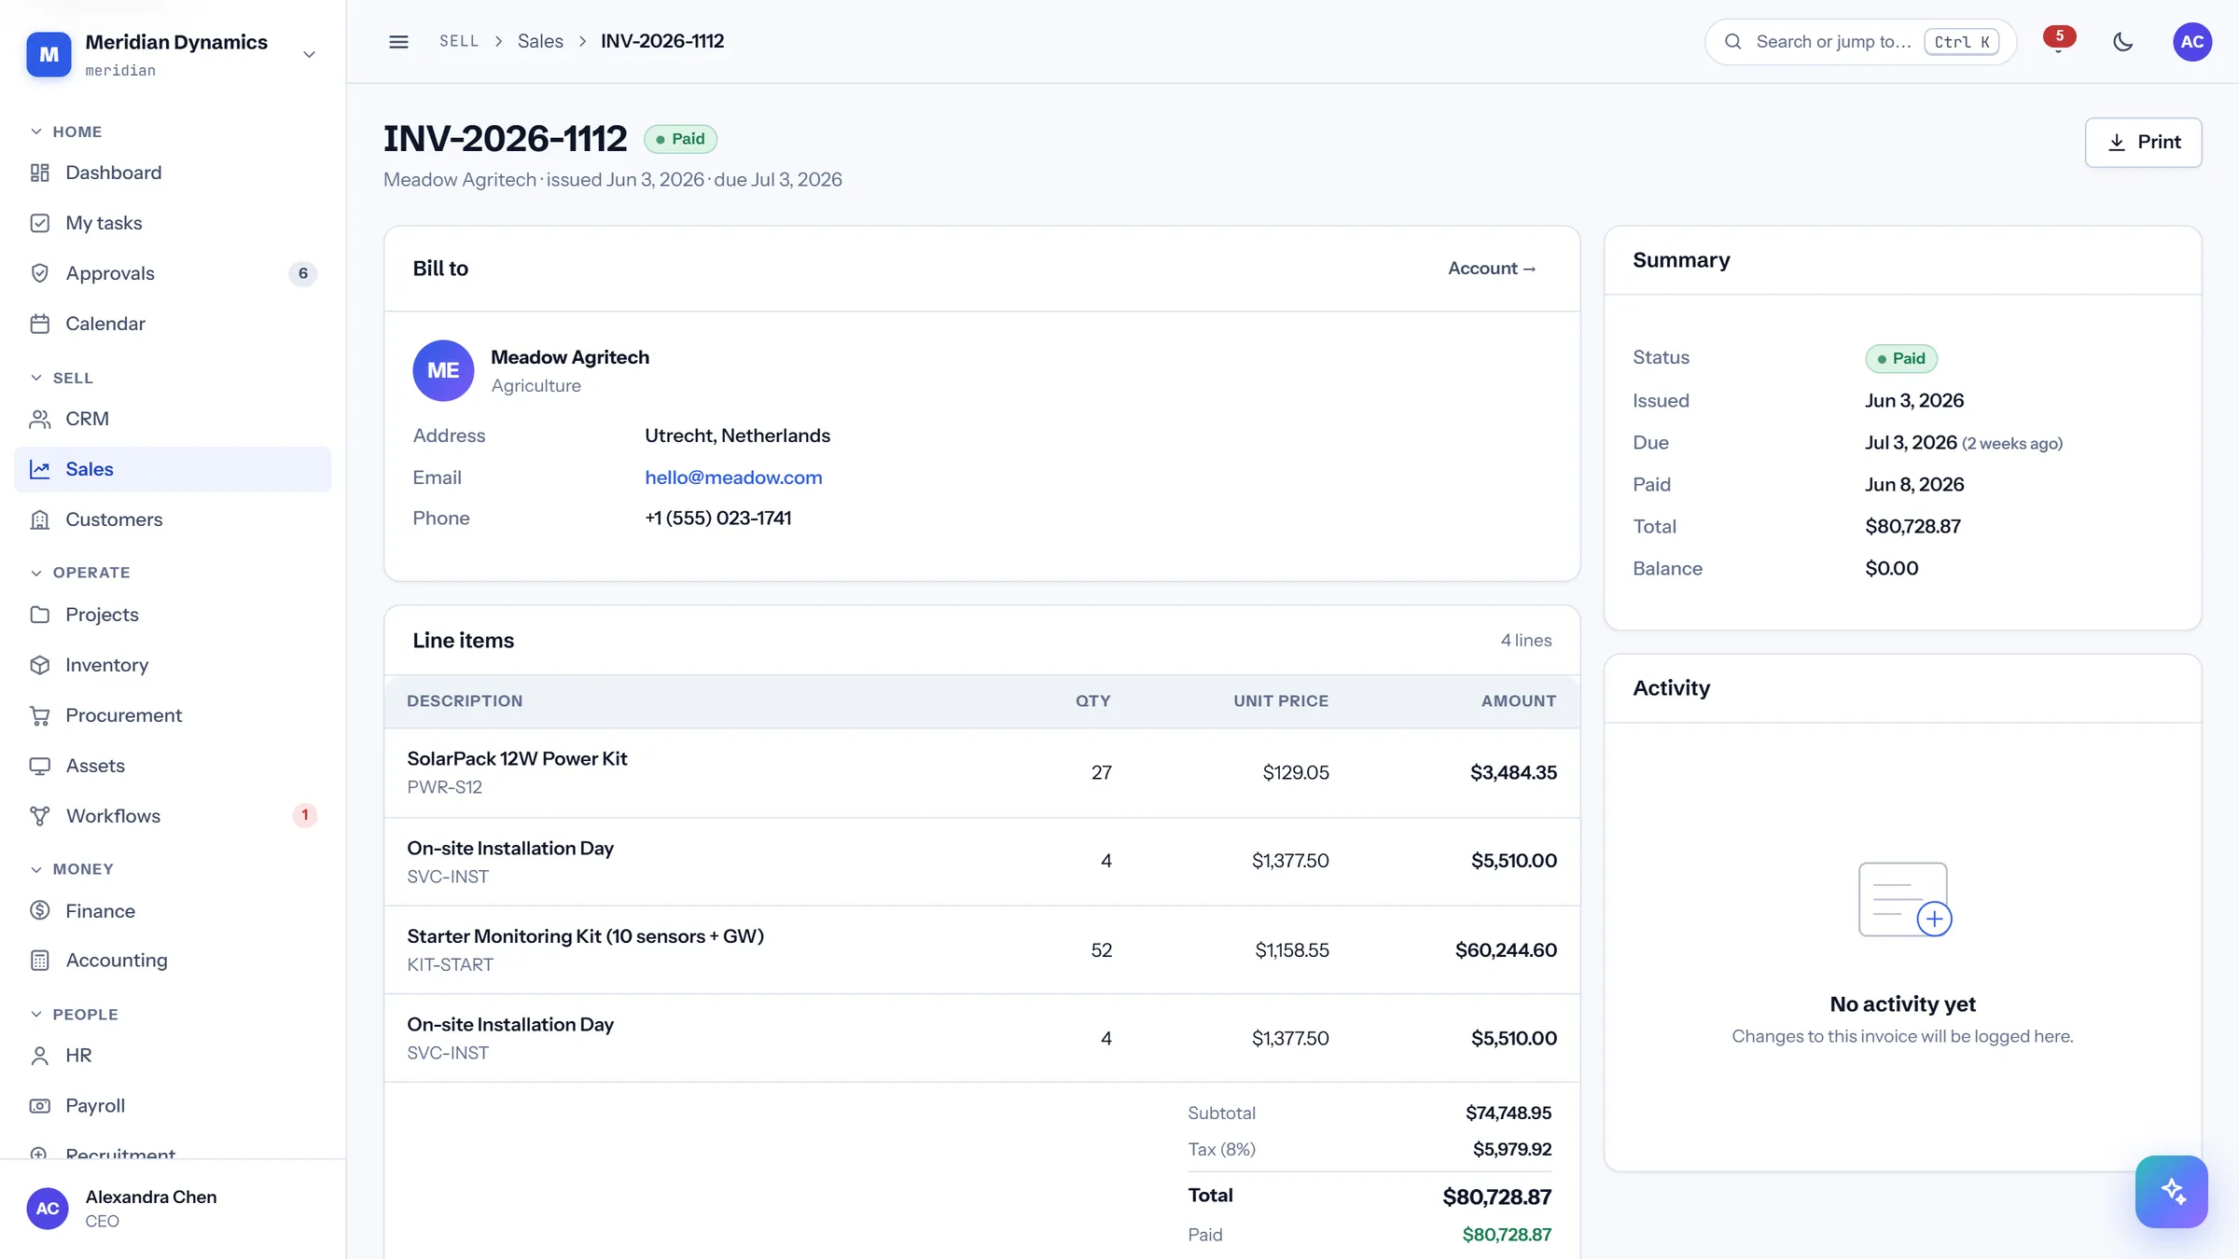Open Approvals menu item
This screenshot has height=1259, width=2239.
pos(173,273)
